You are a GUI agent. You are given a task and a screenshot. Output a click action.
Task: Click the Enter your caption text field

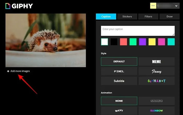pos(138,31)
